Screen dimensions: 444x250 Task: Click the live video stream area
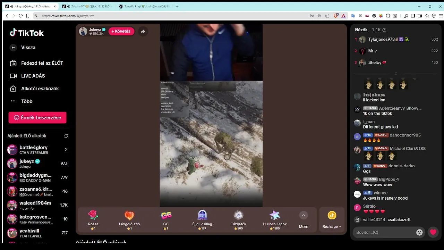pos(211,115)
